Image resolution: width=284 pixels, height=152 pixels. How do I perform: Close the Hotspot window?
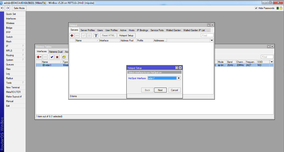[x=212, y=25]
